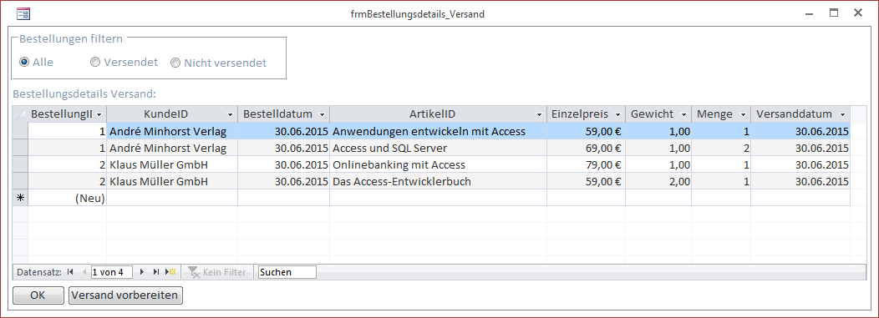Image resolution: width=879 pixels, height=318 pixels.
Task: Close the frmBestellungsdetails_Versand window
Action: pyautogui.click(x=858, y=13)
